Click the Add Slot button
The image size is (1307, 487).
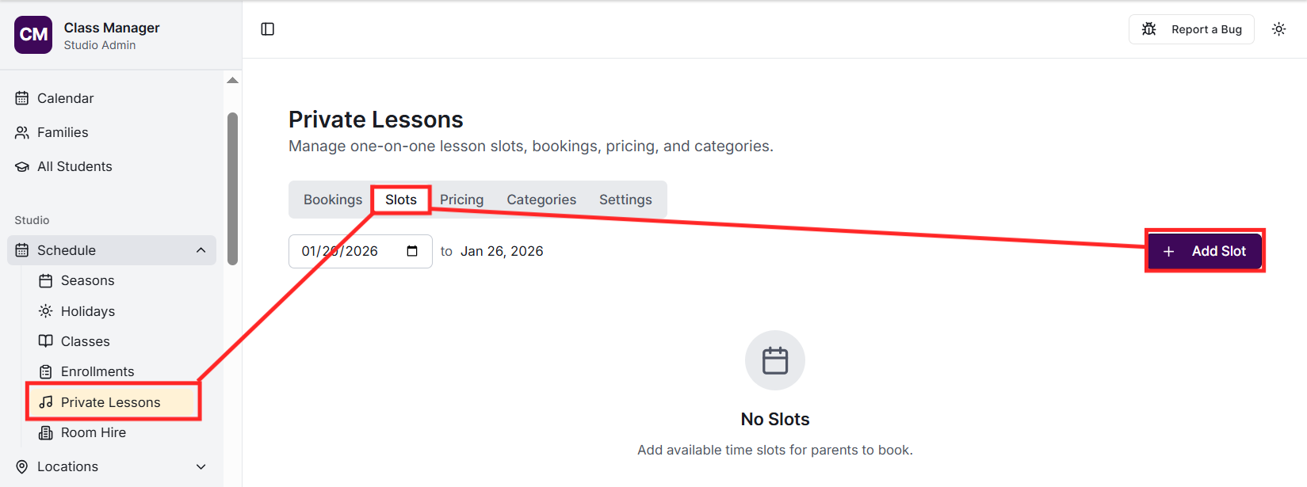click(1204, 251)
